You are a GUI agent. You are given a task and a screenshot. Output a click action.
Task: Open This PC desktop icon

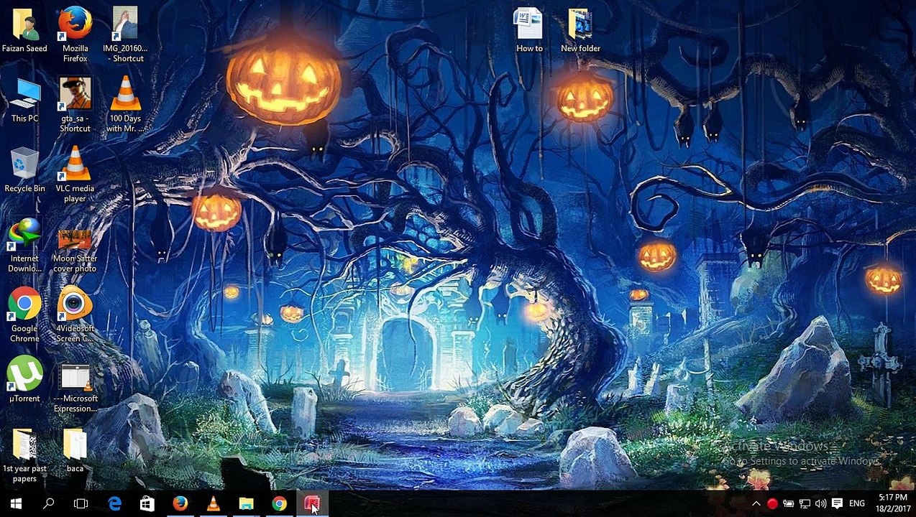coord(24,101)
